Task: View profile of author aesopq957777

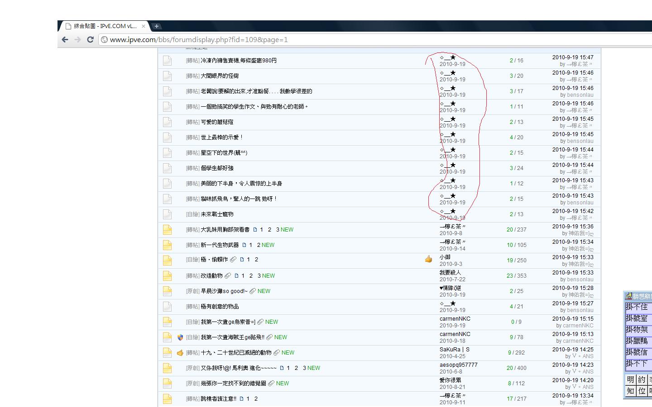Action: [458, 364]
